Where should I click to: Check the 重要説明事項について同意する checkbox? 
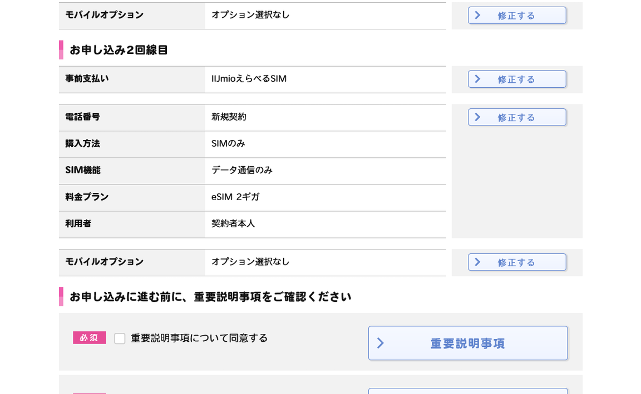[x=120, y=338]
